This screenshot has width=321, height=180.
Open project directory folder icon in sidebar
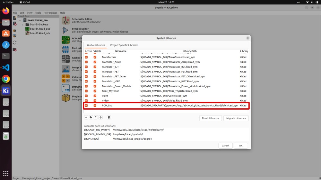click(14, 49)
